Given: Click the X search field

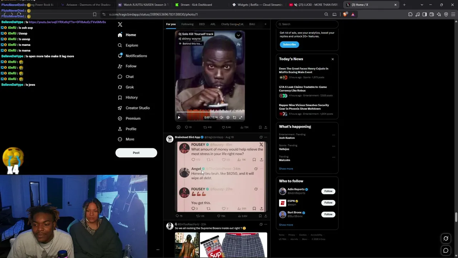Looking at the screenshot, I should (x=307, y=24).
